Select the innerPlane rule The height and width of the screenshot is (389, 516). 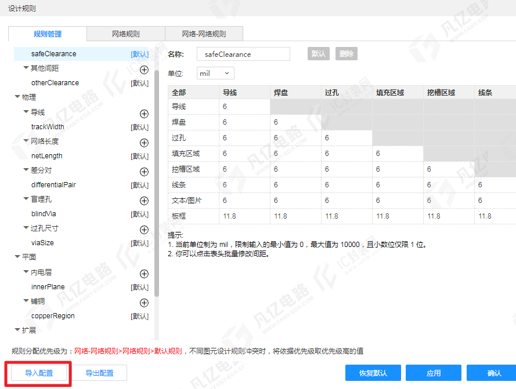[48, 287]
